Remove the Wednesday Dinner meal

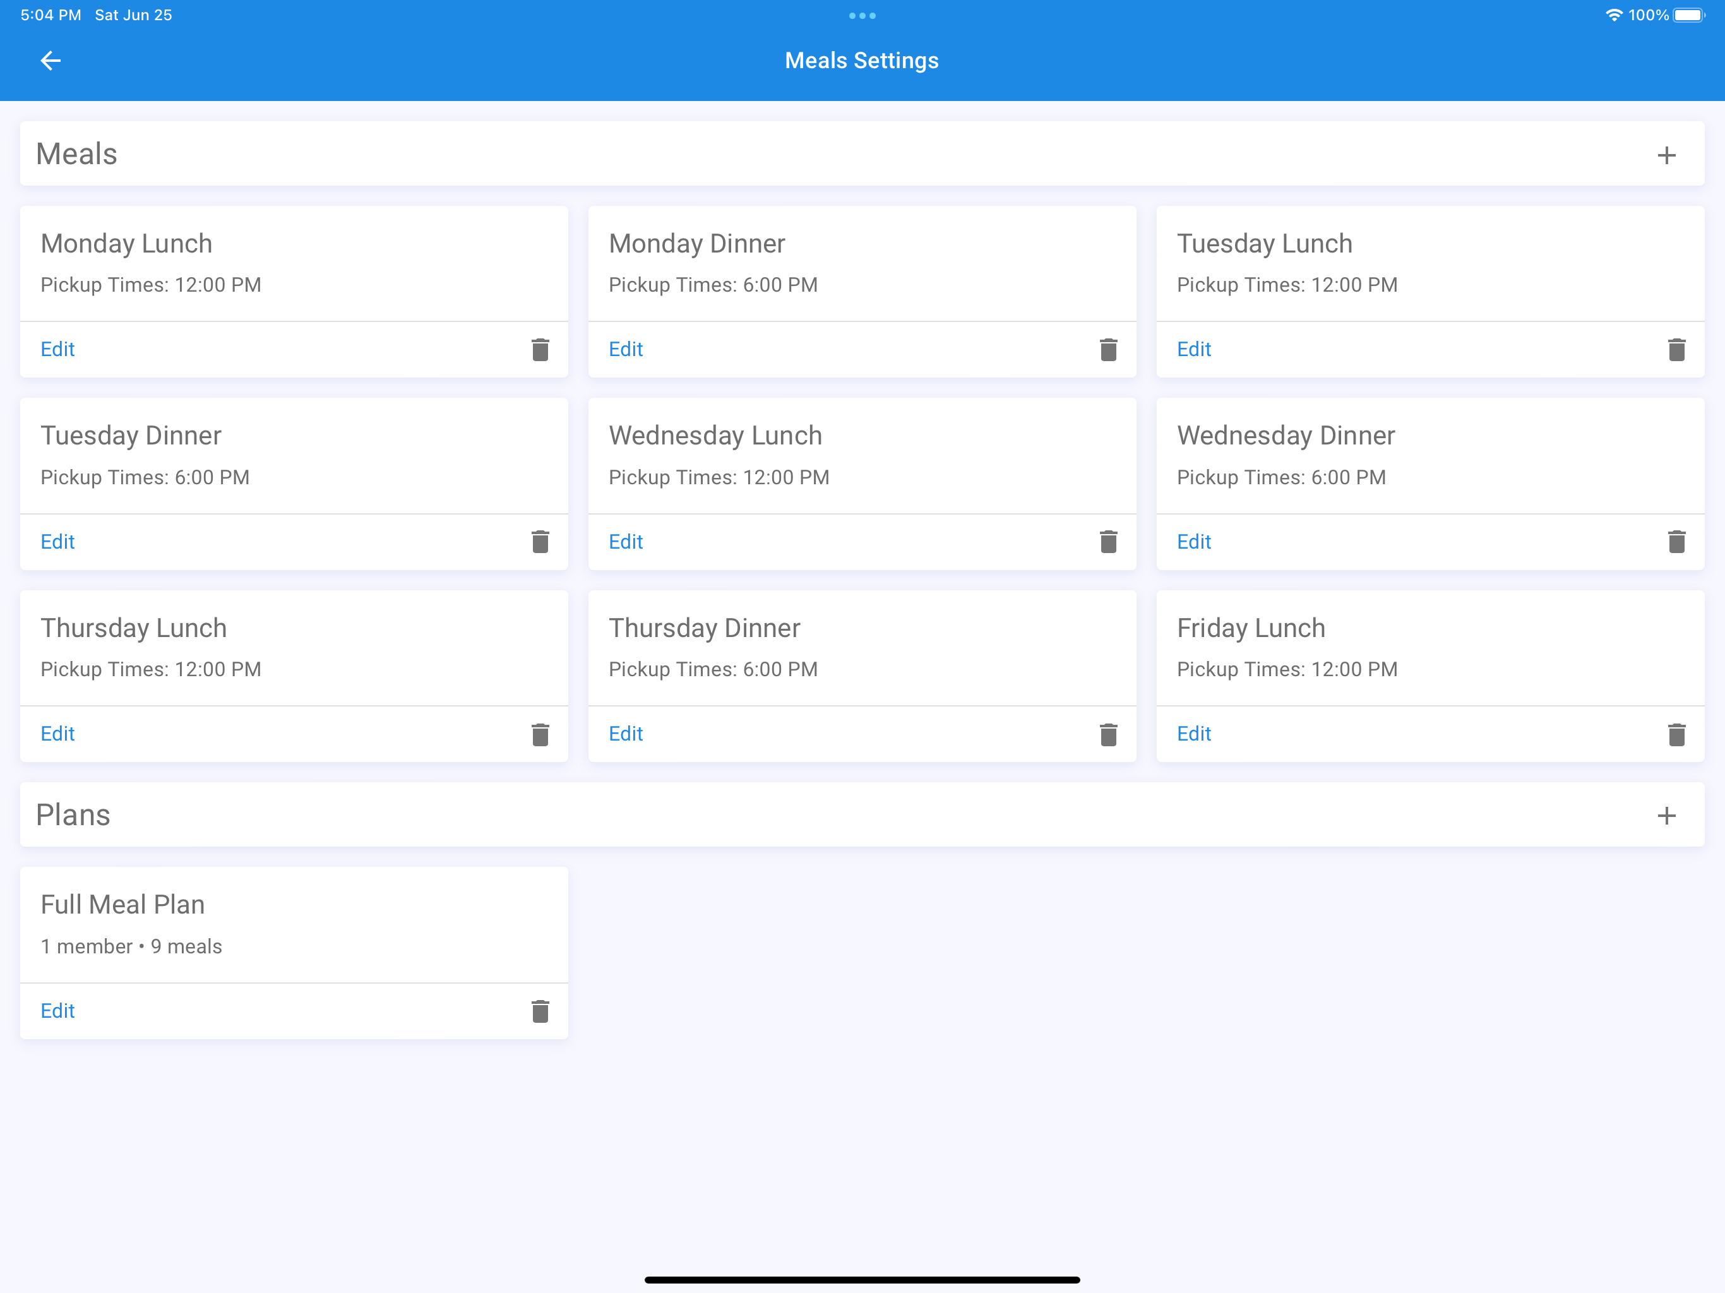pos(1676,542)
